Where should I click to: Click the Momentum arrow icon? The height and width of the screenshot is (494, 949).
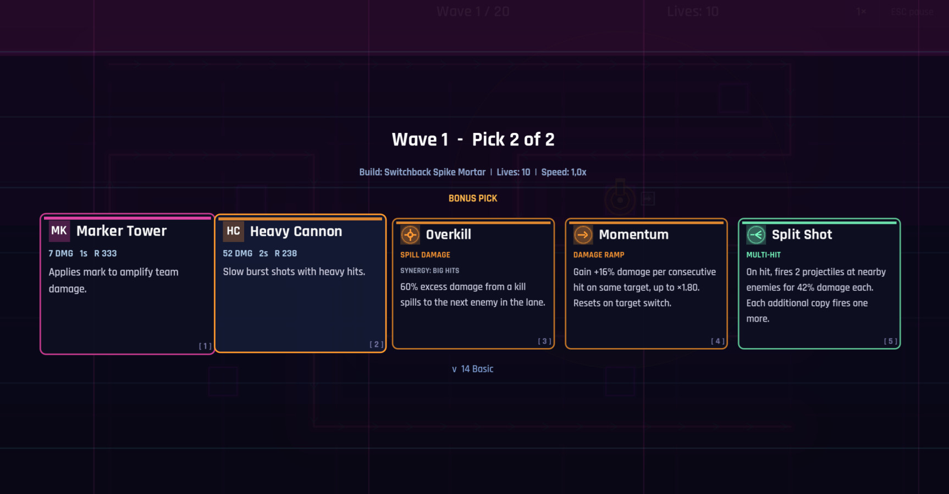pyautogui.click(x=583, y=235)
